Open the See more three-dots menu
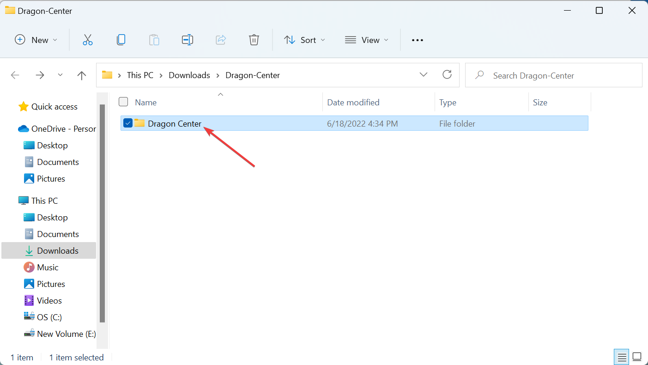Viewport: 648px width, 365px height. coord(418,40)
